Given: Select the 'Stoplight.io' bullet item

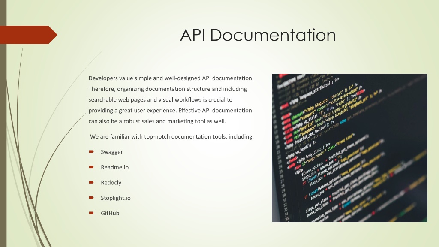Looking at the screenshot, I should pyautogui.click(x=116, y=198).
